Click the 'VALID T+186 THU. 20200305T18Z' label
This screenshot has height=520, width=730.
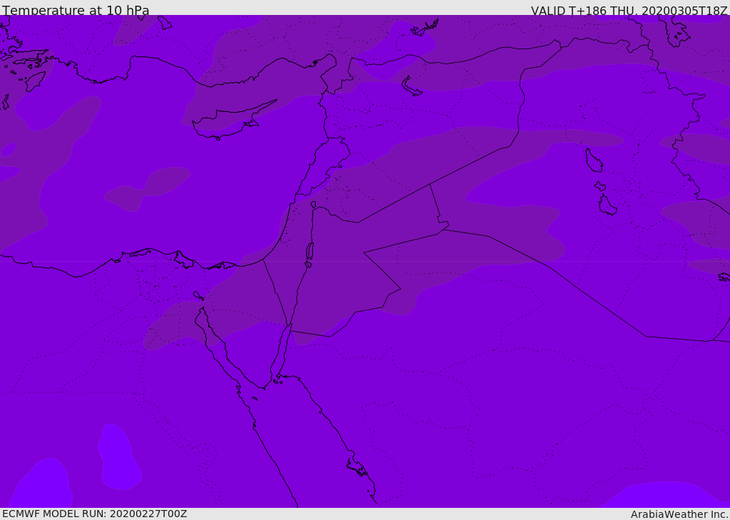click(629, 10)
